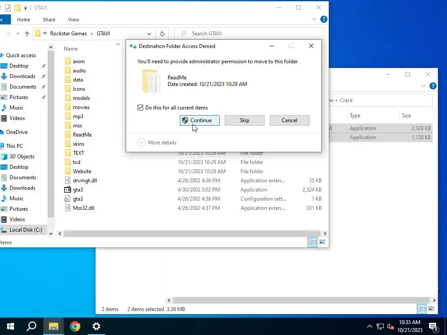Open Local Disk (C:) in sidebar
The image size is (447, 335).
pyautogui.click(x=26, y=230)
